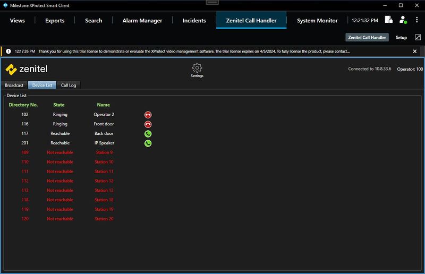Viewport: 425px width, 274px height.
Task: Click directory number 109
Action: pyautogui.click(x=25, y=152)
